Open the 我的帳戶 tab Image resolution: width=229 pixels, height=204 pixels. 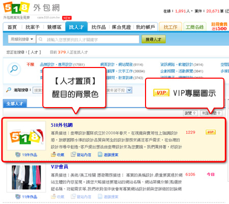click(x=146, y=27)
